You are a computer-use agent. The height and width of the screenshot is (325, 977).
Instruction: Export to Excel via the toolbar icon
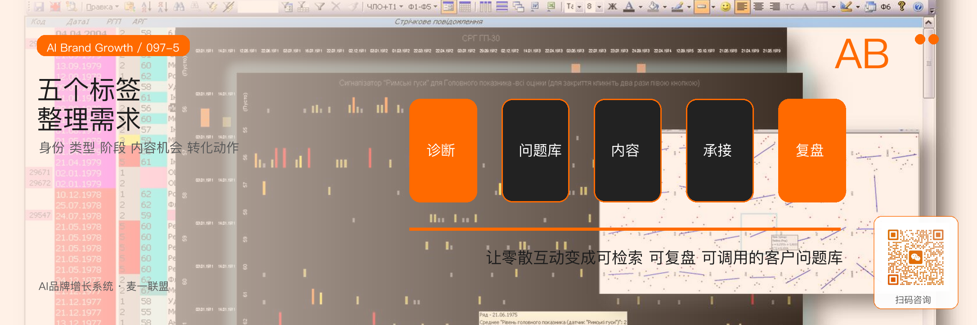click(x=551, y=7)
